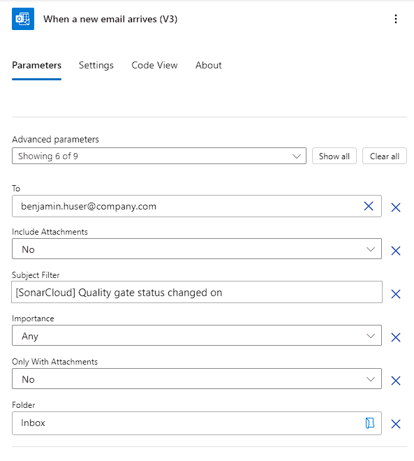The width and height of the screenshot is (414, 461).
Task: Switch to the Code View tab
Action: coord(154,65)
